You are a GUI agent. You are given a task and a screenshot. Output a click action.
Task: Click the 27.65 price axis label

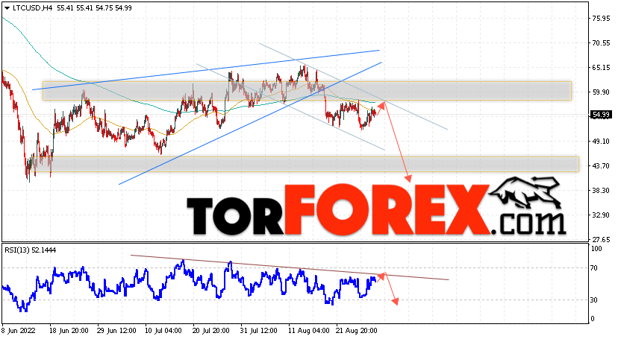pyautogui.click(x=601, y=239)
